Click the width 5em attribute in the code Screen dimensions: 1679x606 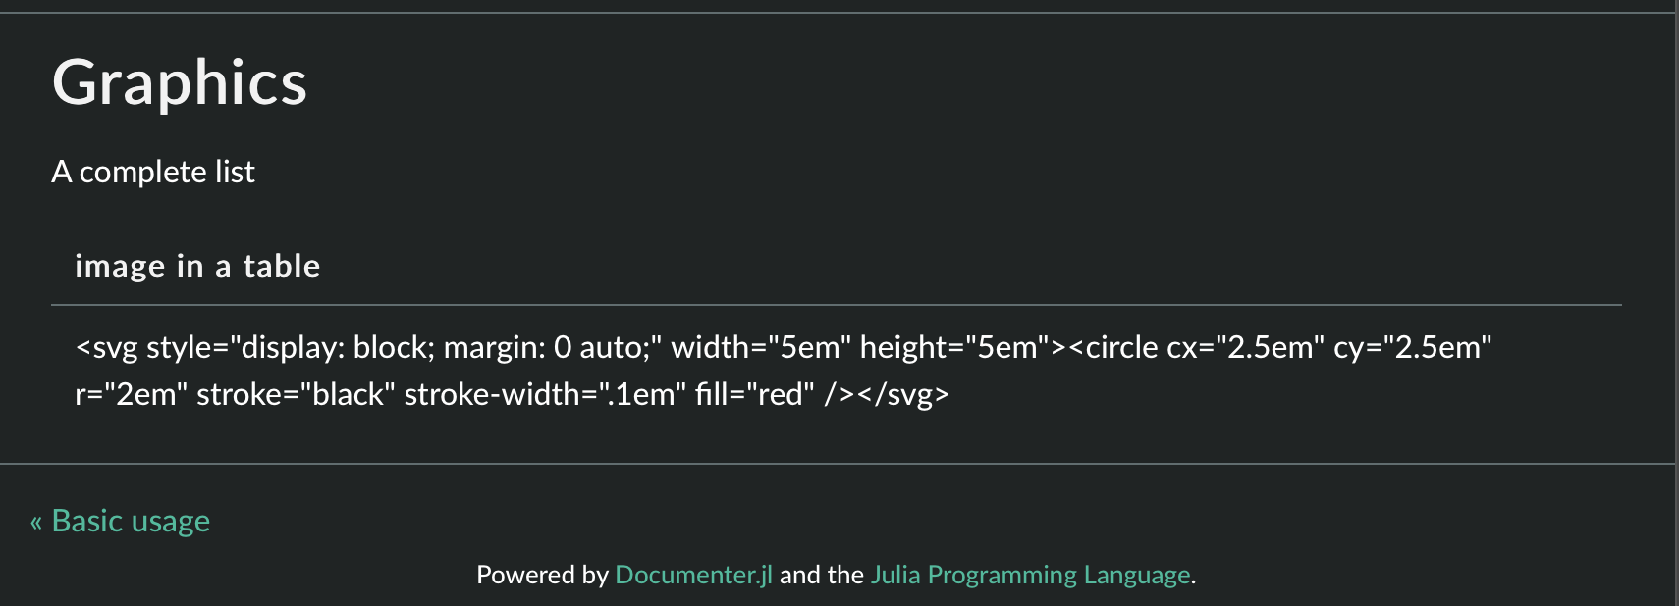coord(761,346)
